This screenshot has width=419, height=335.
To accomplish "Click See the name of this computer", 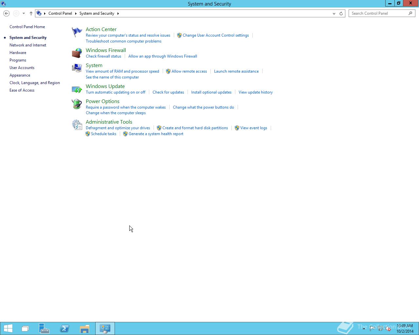I will click(x=112, y=77).
